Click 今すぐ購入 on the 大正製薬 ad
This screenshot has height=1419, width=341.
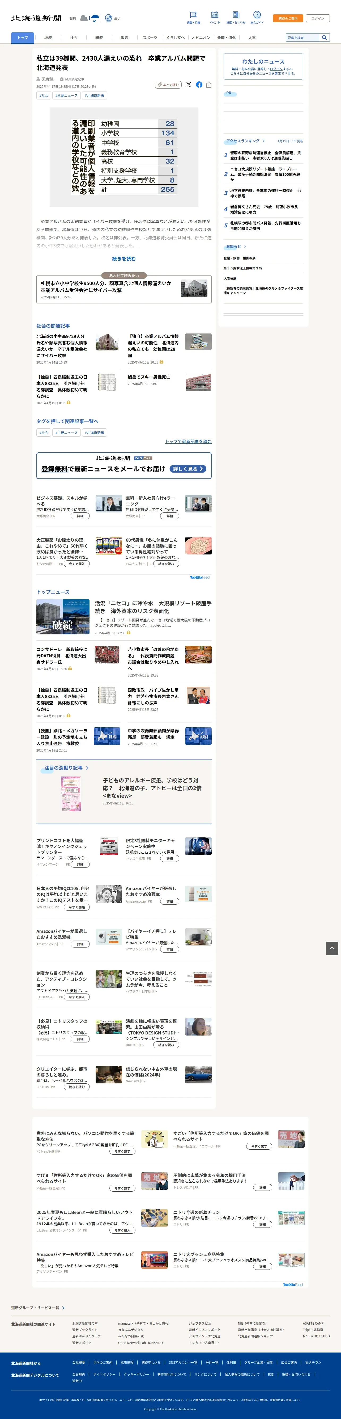[77, 564]
